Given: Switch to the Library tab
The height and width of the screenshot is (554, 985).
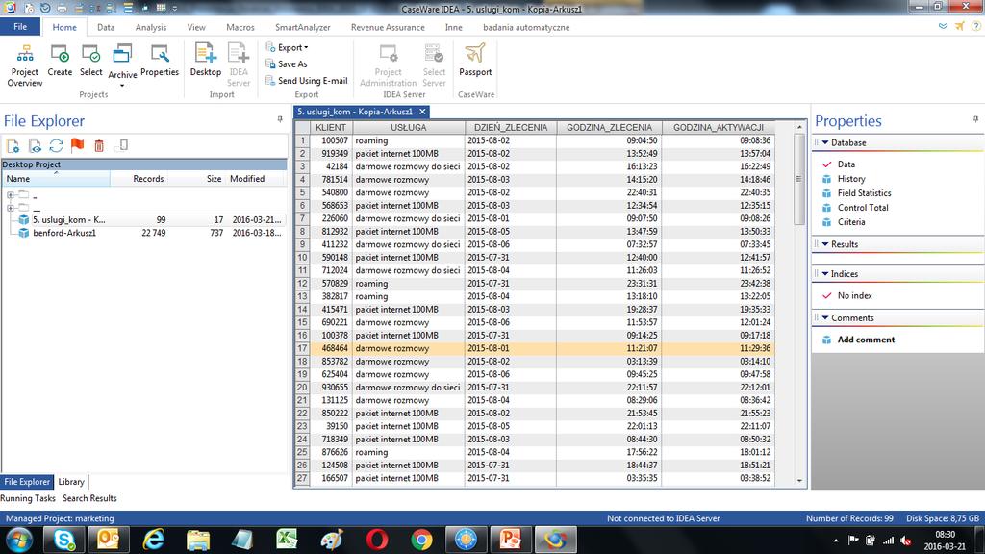Looking at the screenshot, I should pyautogui.click(x=71, y=482).
